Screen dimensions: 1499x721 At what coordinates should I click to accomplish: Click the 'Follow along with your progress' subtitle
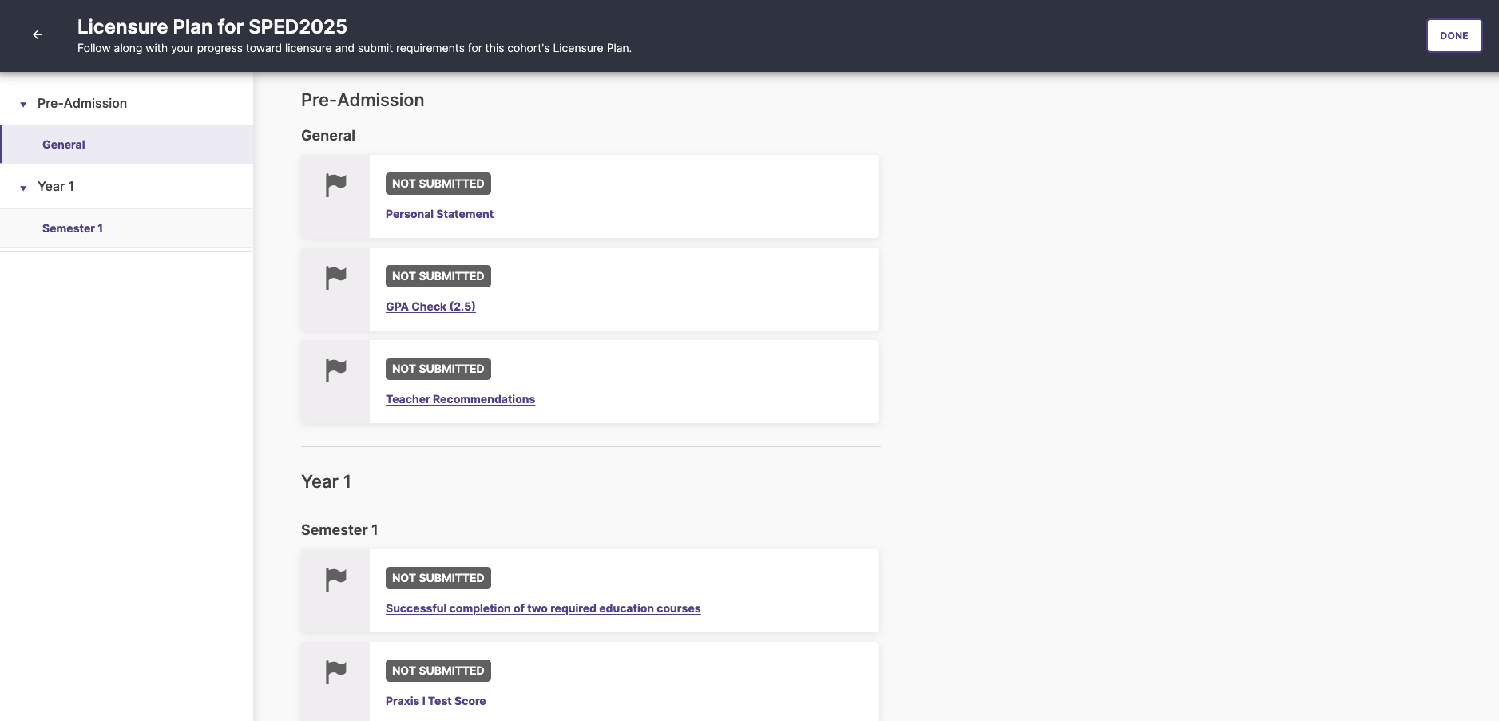(355, 48)
